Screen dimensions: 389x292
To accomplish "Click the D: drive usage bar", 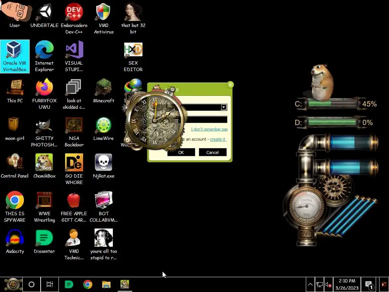I will pyautogui.click(x=332, y=122).
